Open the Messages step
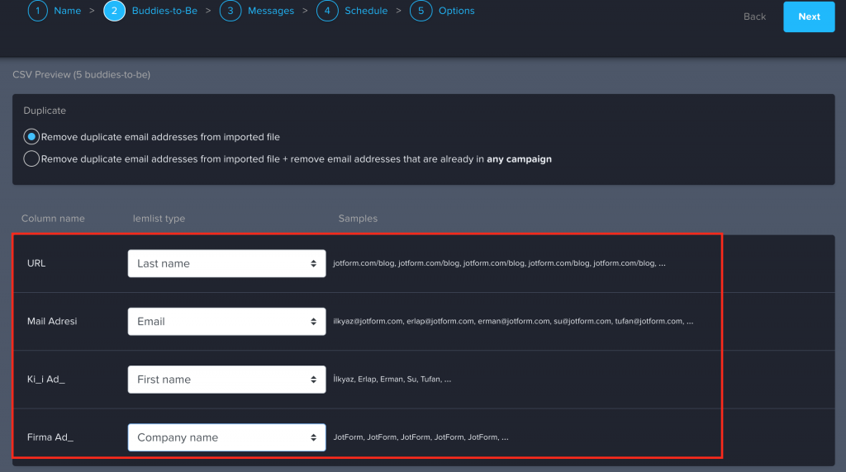846x472 pixels. coord(270,12)
